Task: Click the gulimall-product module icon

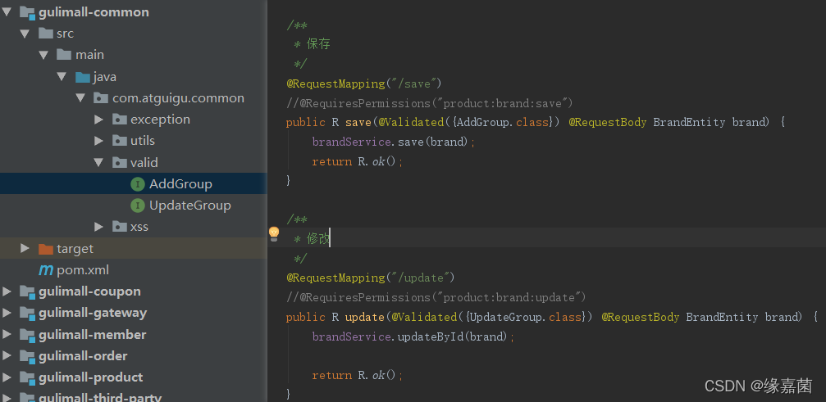Action: click(x=27, y=377)
